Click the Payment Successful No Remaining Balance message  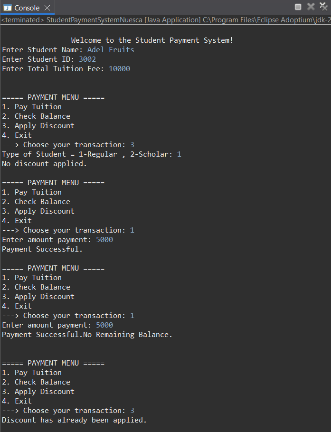(x=86, y=334)
